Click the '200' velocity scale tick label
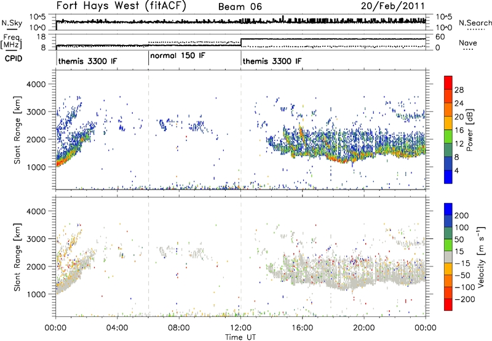The height and width of the screenshot is (341, 492). coord(462,215)
